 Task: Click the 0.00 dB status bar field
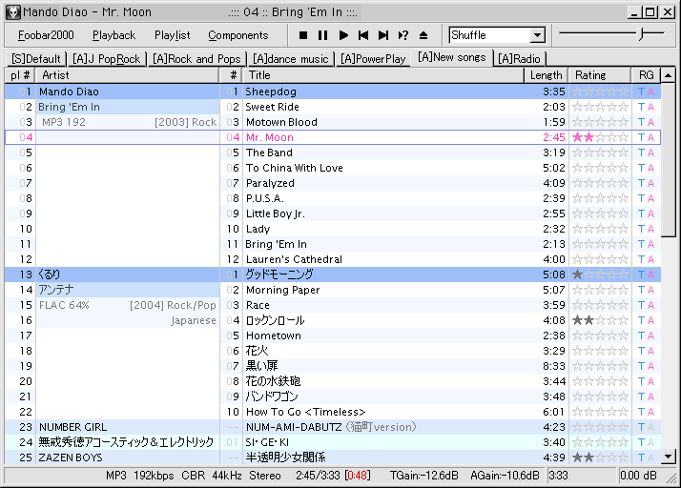click(x=638, y=476)
